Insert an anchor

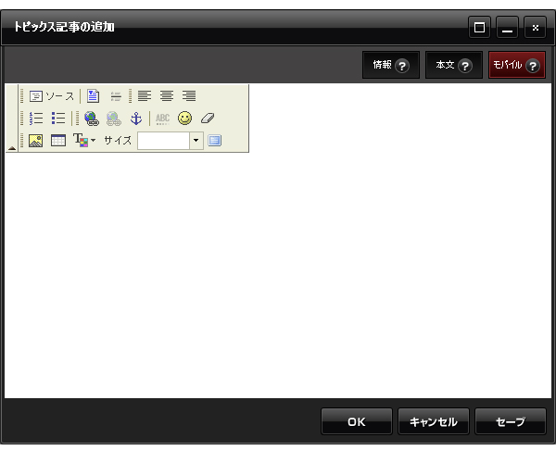[x=136, y=119]
